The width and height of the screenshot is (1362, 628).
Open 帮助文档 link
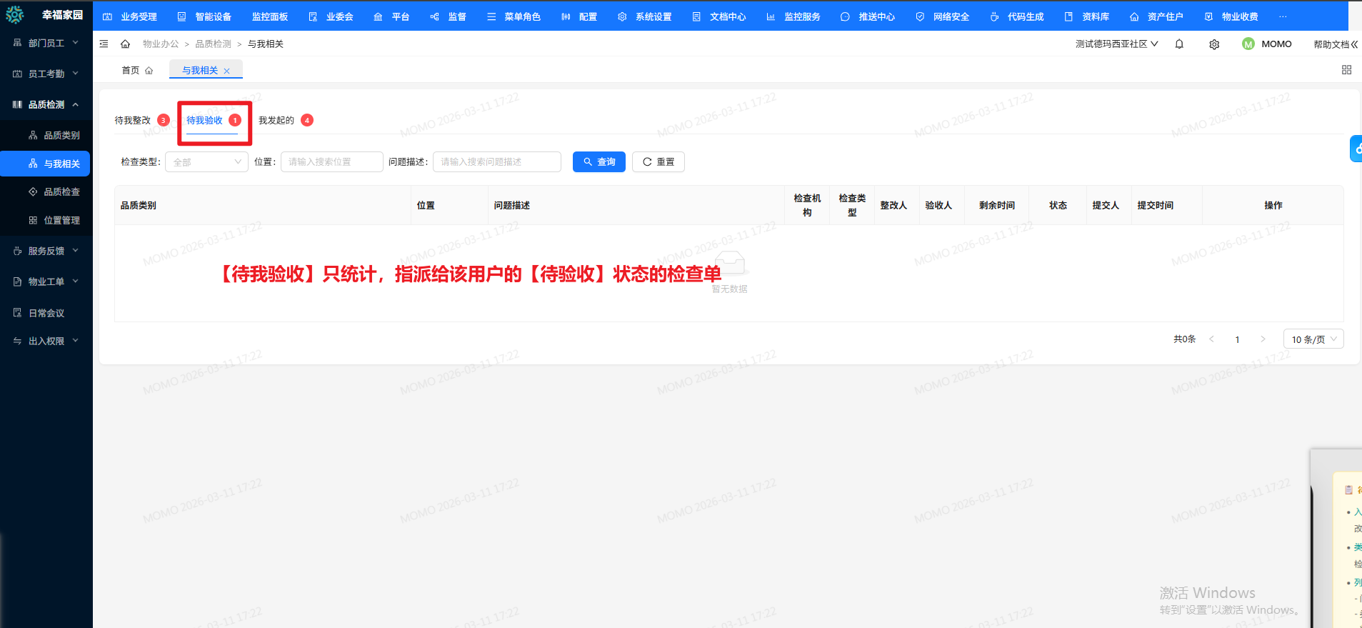pyautogui.click(x=1331, y=44)
